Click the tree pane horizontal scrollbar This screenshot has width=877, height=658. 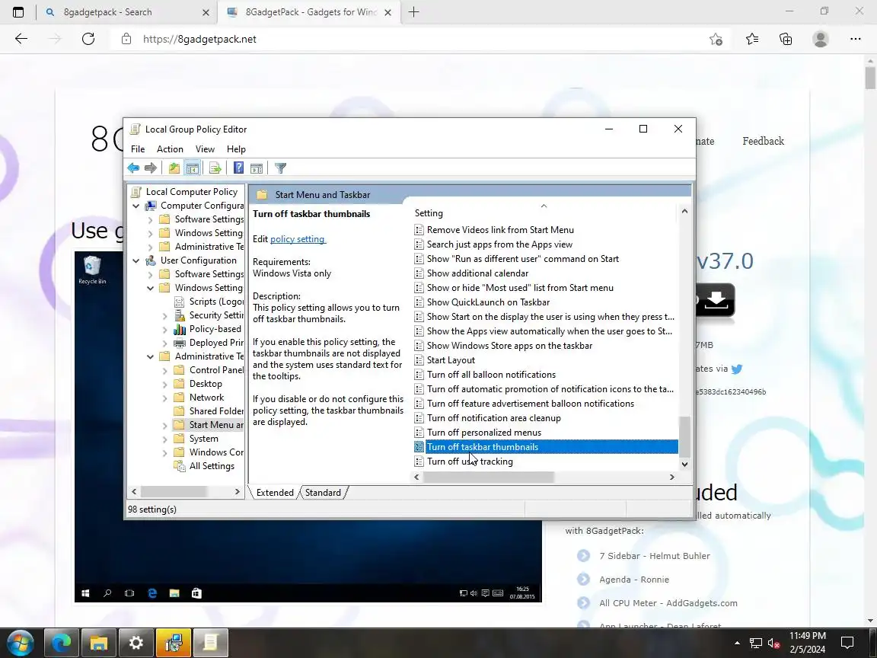click(x=174, y=491)
